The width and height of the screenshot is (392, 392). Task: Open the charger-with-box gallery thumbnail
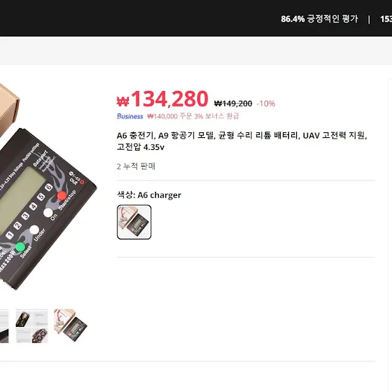(71, 326)
